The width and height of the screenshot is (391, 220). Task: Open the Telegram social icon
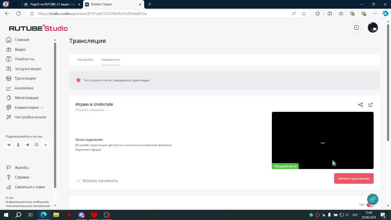[x=27, y=145]
